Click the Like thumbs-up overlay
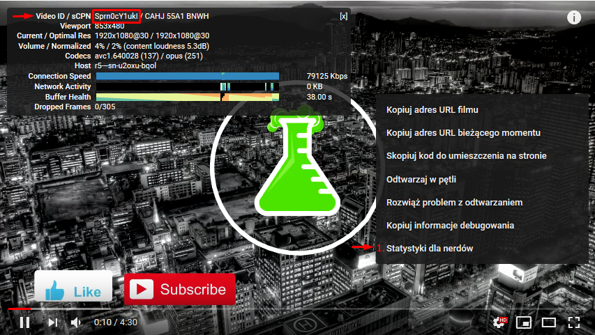Screen dimensions: 595x335 coord(73,286)
